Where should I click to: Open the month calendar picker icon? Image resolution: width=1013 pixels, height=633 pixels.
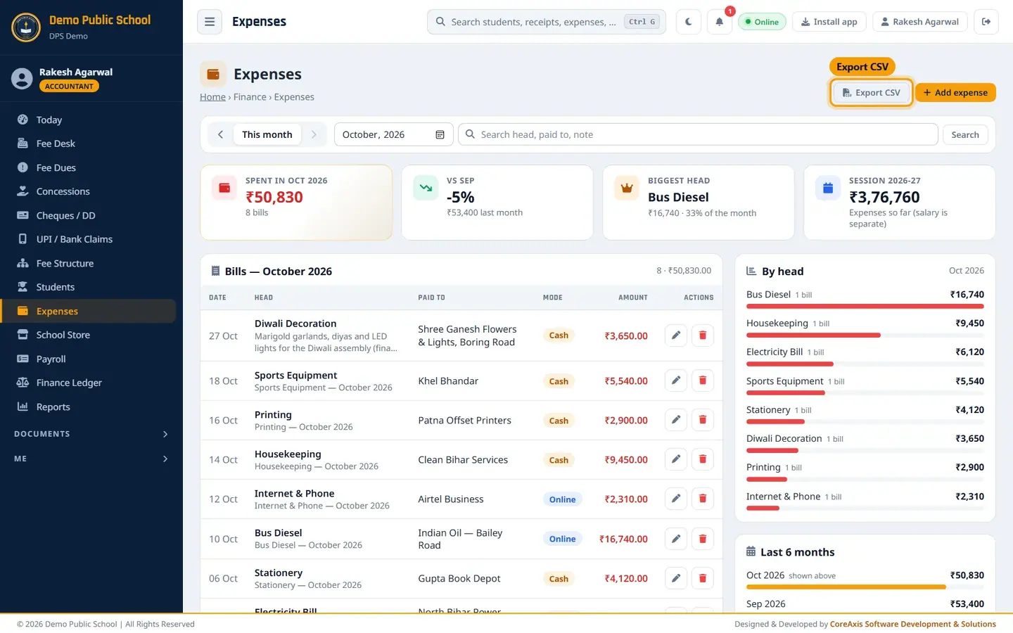440,134
